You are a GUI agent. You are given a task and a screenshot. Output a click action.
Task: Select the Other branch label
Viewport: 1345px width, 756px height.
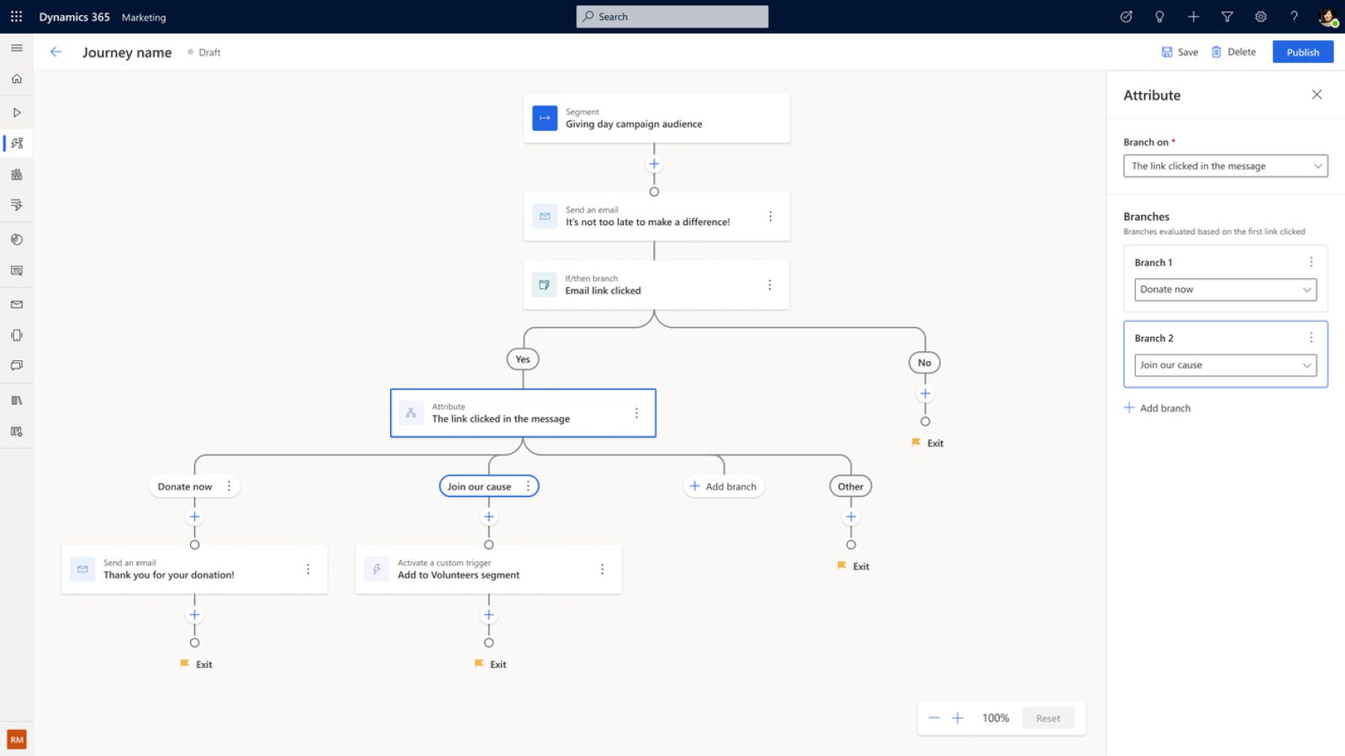coord(851,486)
